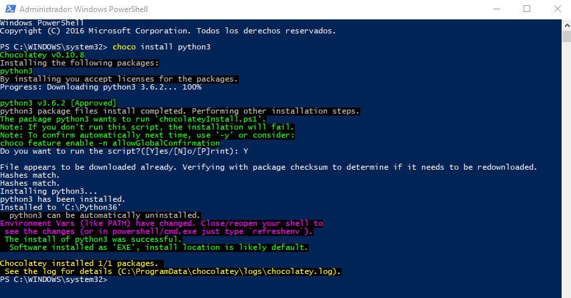Click 'python3 can be automatically uninstalled.' line

tap(105, 215)
